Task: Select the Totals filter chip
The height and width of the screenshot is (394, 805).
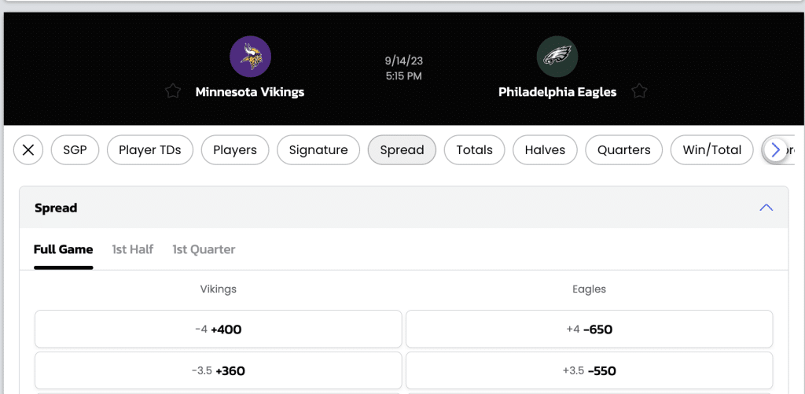Action: click(x=474, y=150)
